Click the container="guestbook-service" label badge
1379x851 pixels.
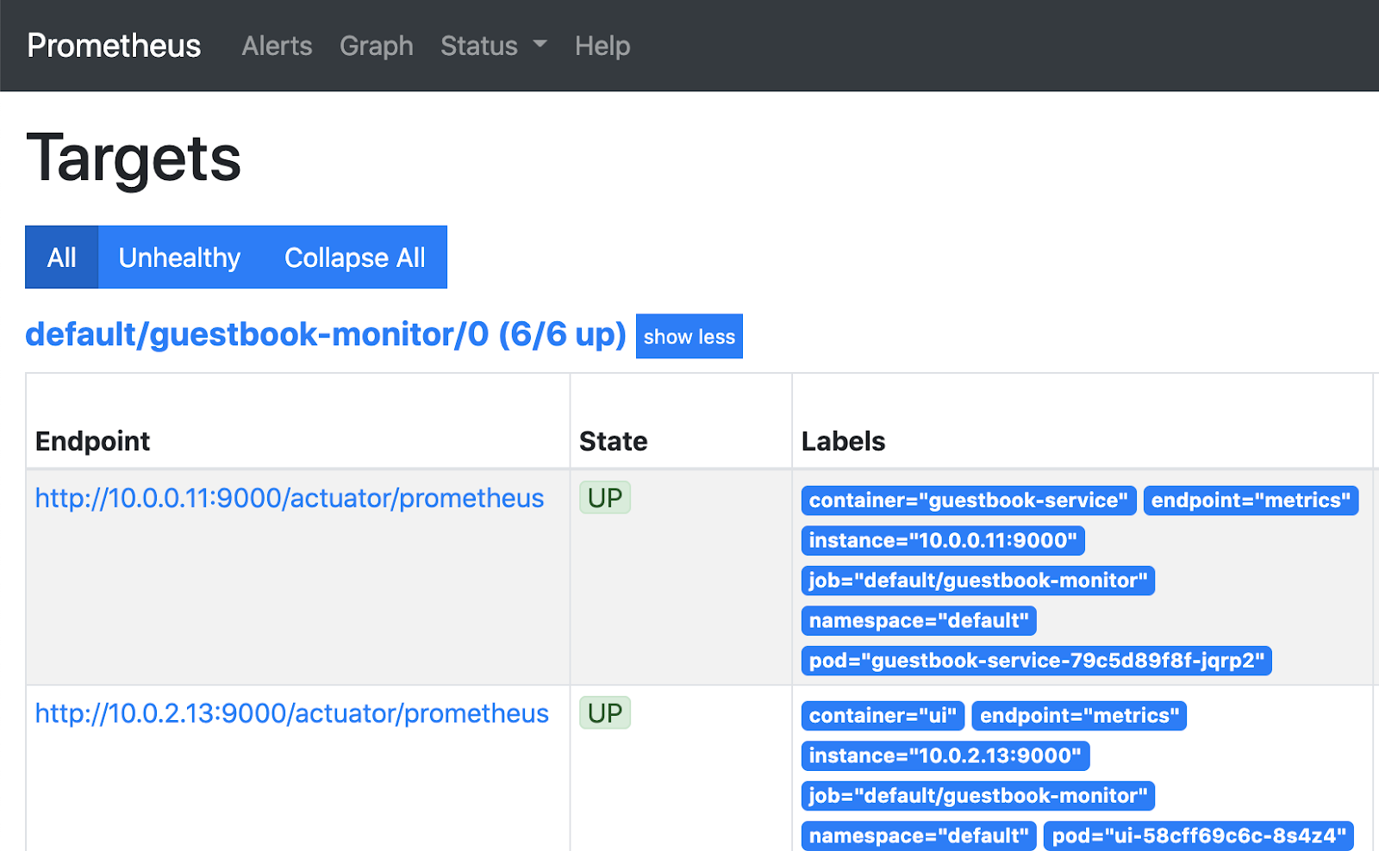tap(968, 500)
